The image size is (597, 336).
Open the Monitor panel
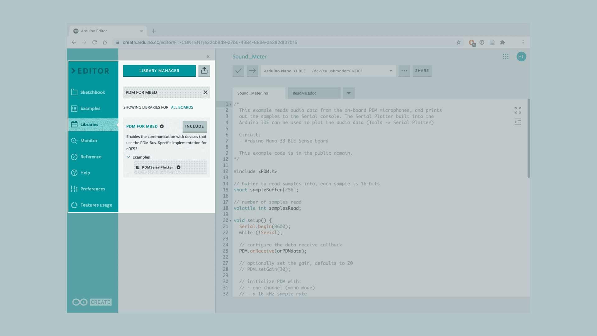coord(89,141)
